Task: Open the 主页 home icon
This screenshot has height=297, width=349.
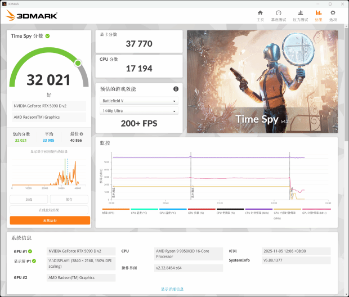Action: pos(260,15)
